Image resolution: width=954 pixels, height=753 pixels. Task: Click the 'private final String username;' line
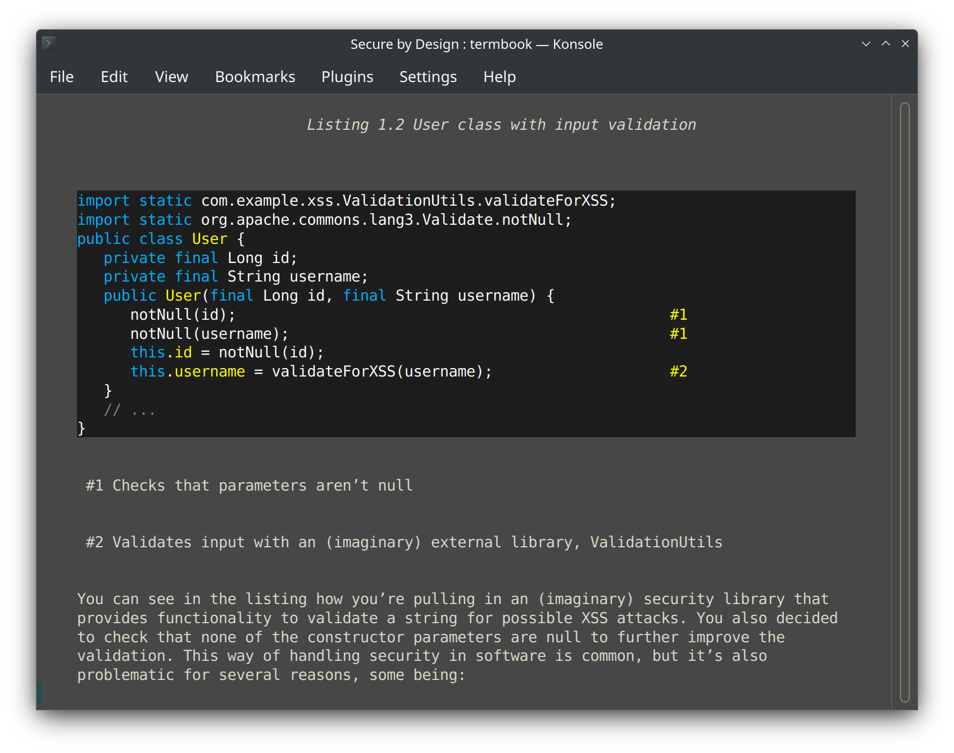236,276
